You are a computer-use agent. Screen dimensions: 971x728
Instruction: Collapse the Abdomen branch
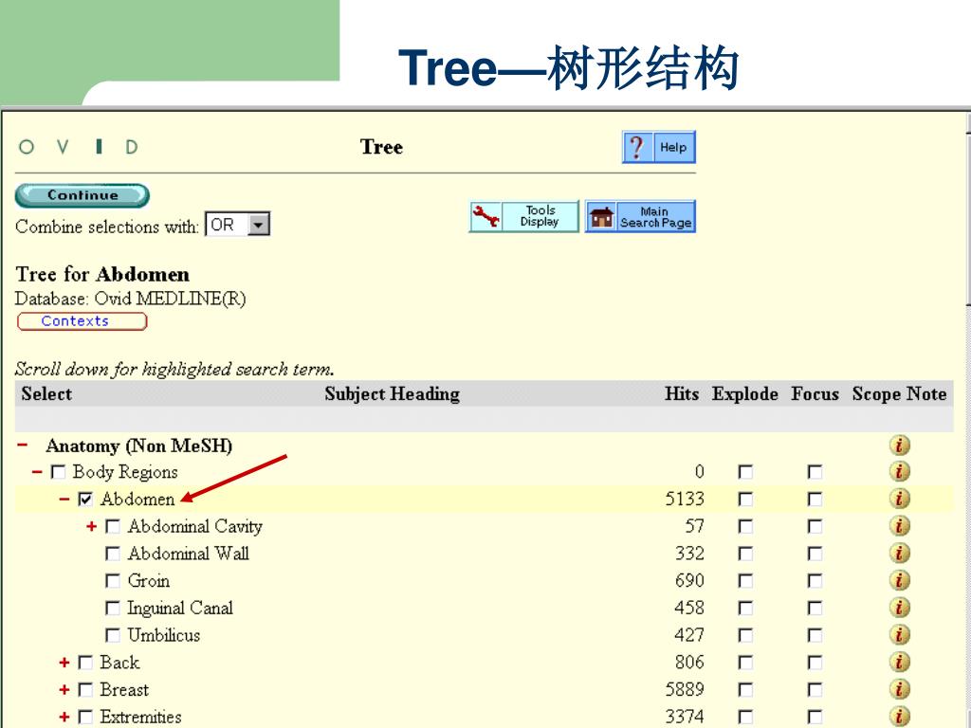64,499
